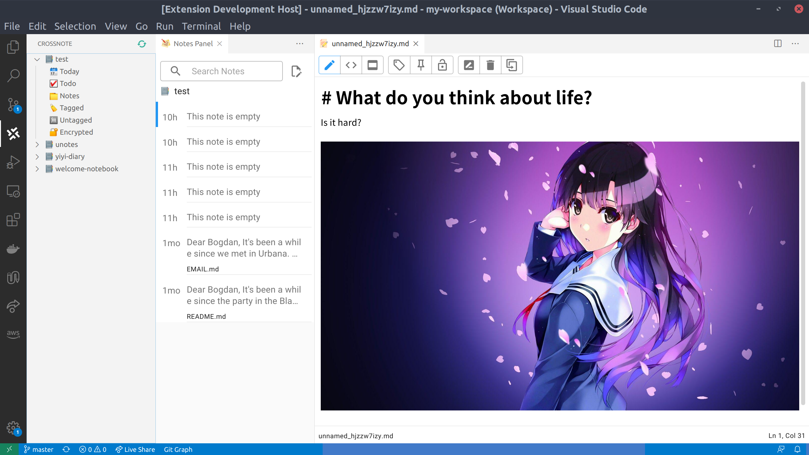Image resolution: width=809 pixels, height=455 pixels.
Task: Open the Docker view
Action: click(x=13, y=249)
